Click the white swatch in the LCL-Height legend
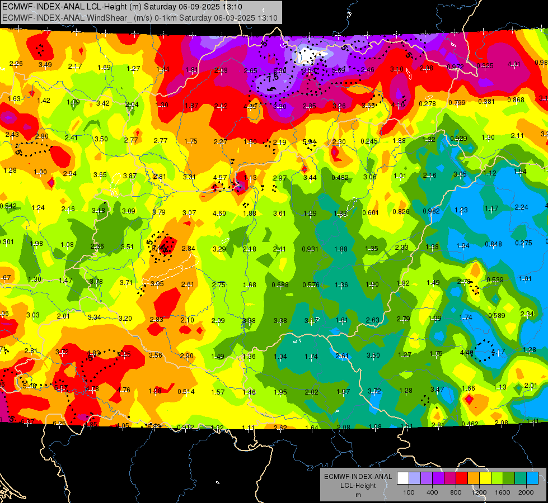The image size is (548, 503). [x=403, y=478]
